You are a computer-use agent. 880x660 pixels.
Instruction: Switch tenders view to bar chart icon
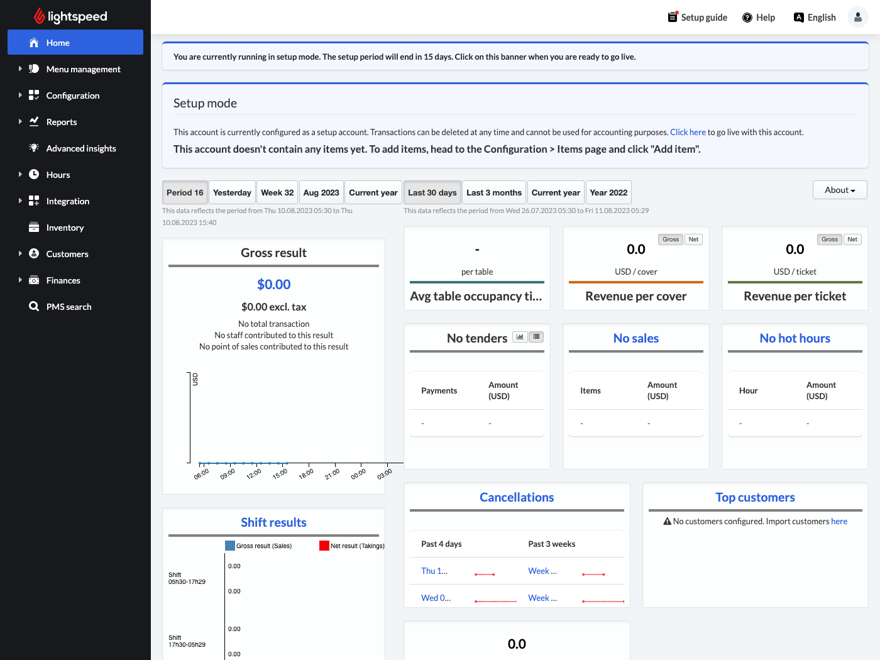520,337
